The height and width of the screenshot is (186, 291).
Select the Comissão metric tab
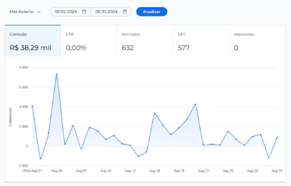point(33,41)
